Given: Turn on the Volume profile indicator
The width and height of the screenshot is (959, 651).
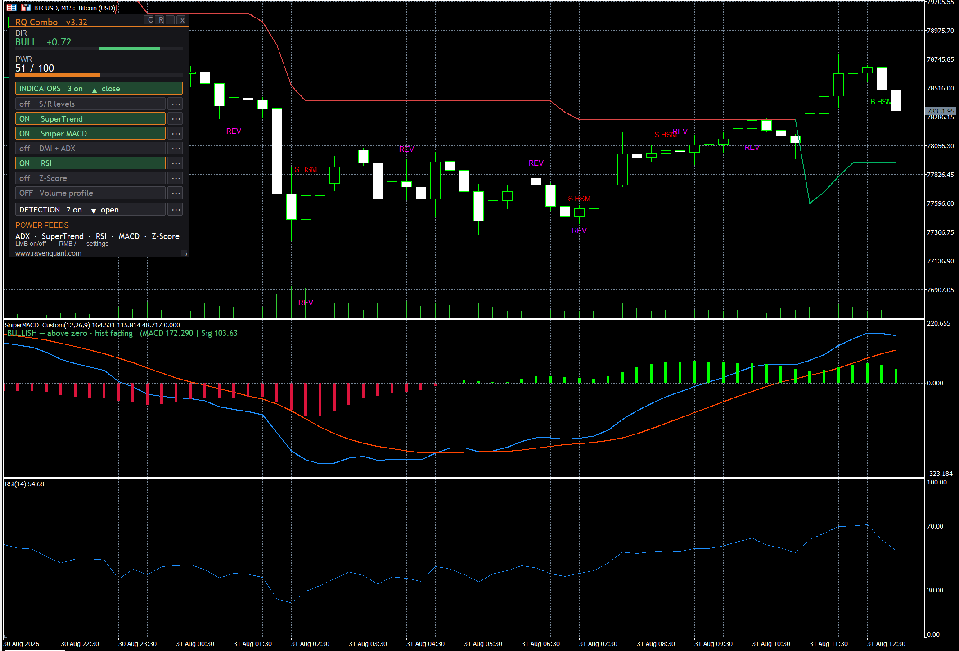Looking at the screenshot, I should pyautogui.click(x=90, y=193).
